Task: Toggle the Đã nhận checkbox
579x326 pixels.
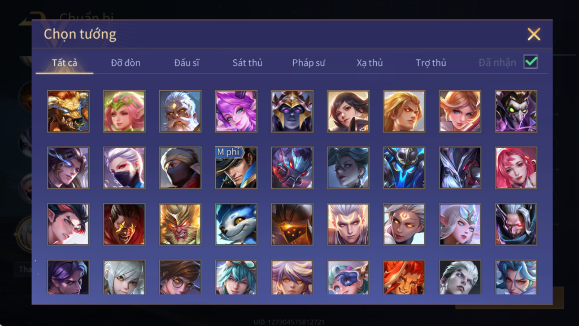Action: click(531, 62)
